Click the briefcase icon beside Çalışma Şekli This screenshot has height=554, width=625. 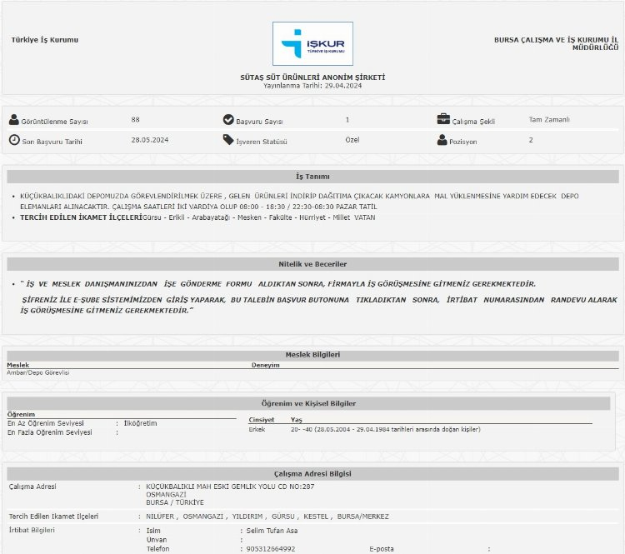point(443,120)
